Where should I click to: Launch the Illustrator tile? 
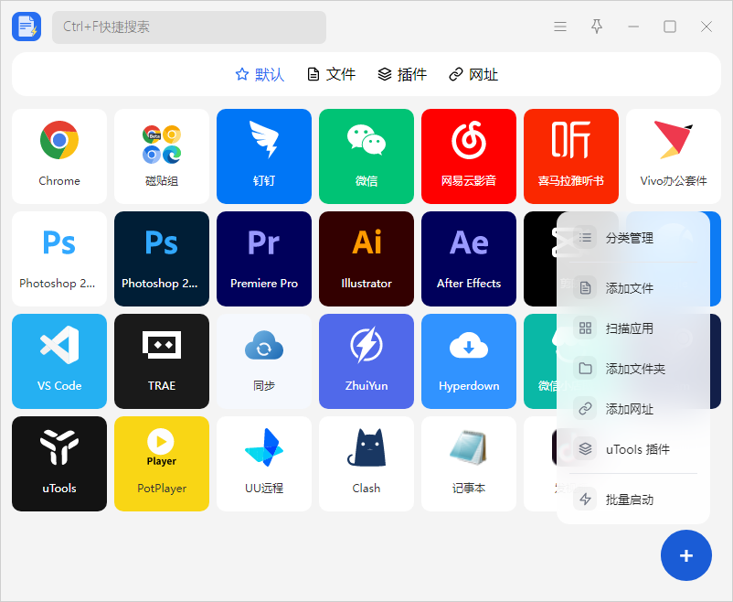click(366, 259)
